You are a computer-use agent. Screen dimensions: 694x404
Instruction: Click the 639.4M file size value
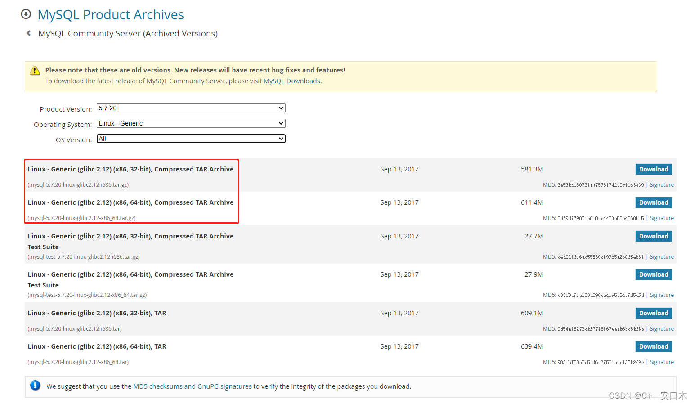tap(532, 346)
